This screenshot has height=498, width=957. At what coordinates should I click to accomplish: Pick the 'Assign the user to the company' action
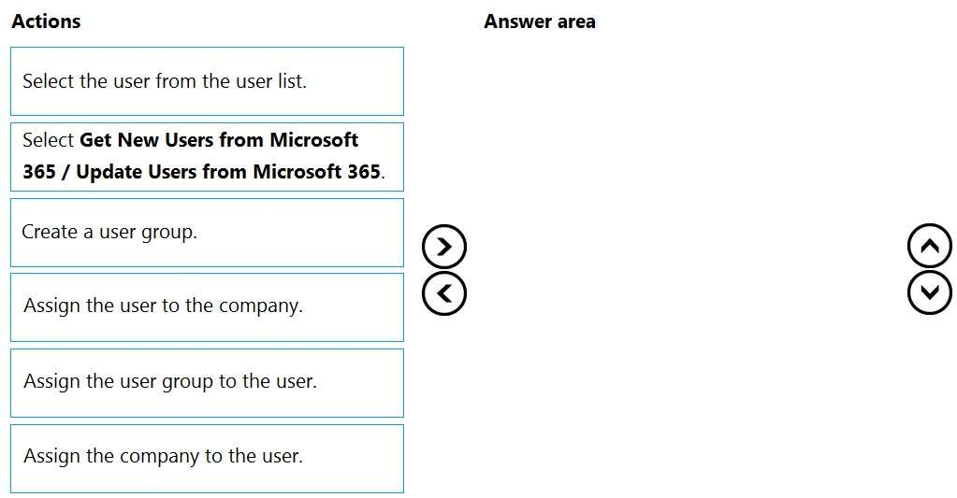click(x=207, y=306)
